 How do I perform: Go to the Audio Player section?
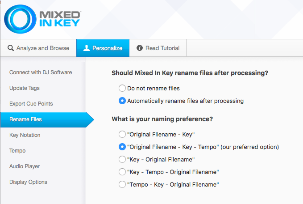point(25,166)
